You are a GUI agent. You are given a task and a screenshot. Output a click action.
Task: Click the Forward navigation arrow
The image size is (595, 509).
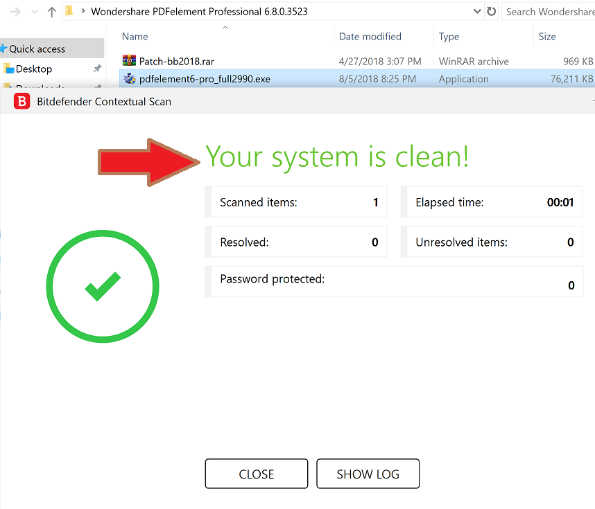[x=15, y=12]
